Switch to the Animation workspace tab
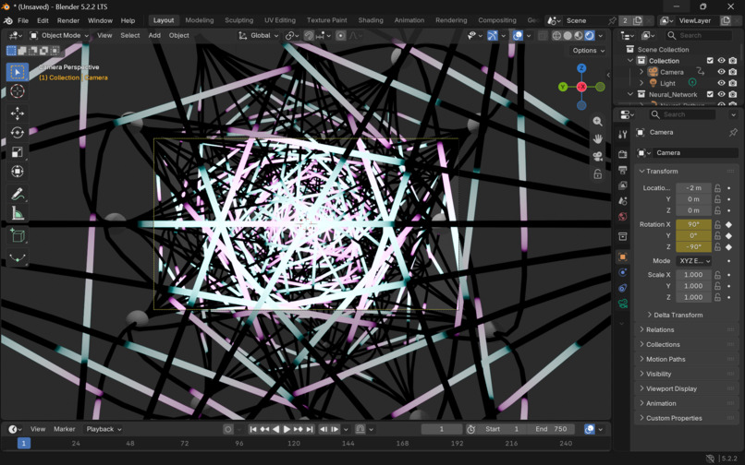This screenshot has width=745, height=465. (409, 20)
